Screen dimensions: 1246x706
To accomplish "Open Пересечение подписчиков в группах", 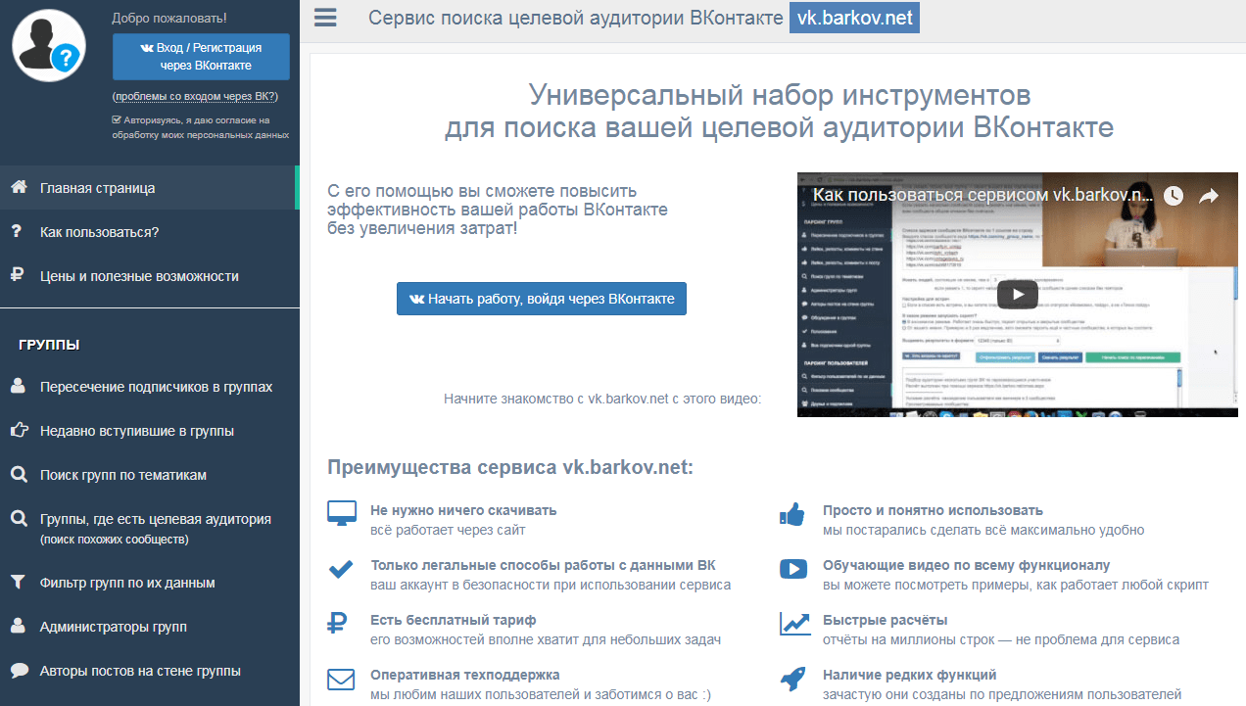I will (156, 387).
